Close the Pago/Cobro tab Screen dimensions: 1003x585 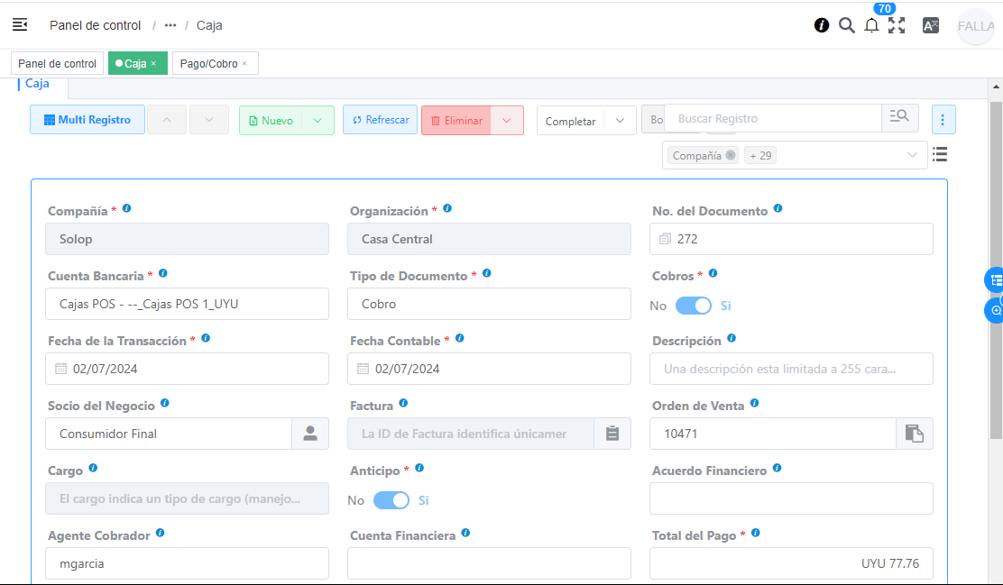pos(244,63)
